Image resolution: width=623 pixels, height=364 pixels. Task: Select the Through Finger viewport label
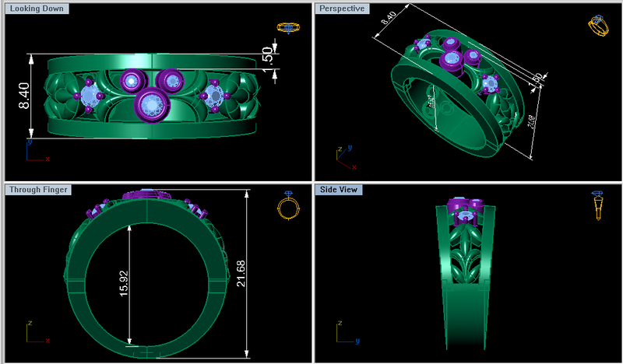(38, 190)
